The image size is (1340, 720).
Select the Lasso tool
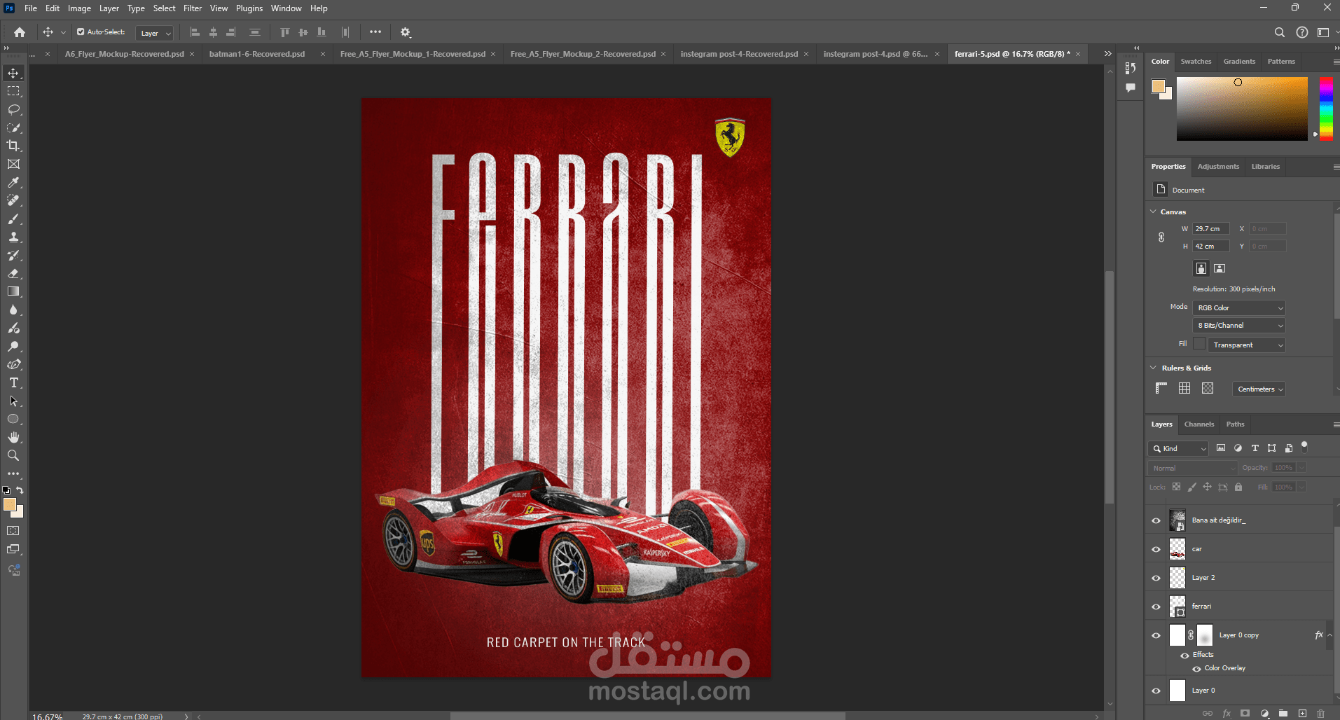13,109
